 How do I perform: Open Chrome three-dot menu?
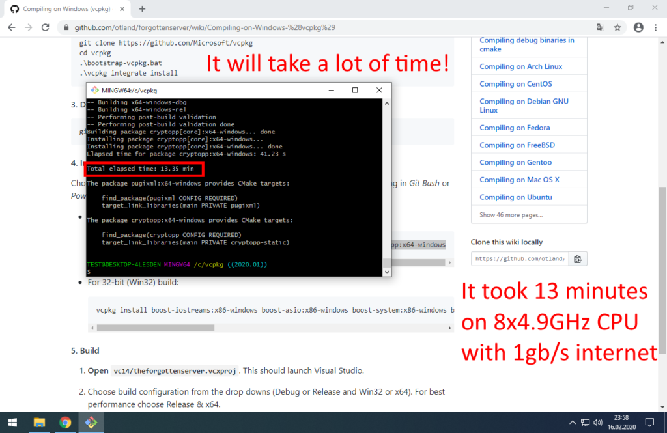[x=655, y=27]
